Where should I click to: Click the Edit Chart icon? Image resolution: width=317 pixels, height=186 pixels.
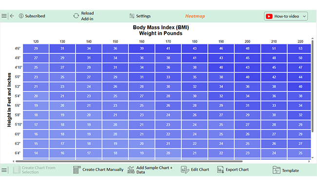[185, 169]
